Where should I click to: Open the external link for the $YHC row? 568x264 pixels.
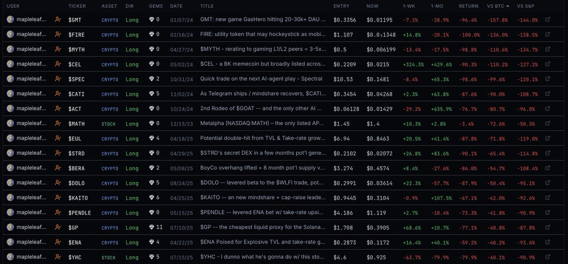548,257
